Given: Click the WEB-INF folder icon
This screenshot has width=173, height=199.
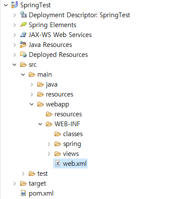Looking at the screenshot, I should tap(49, 124).
